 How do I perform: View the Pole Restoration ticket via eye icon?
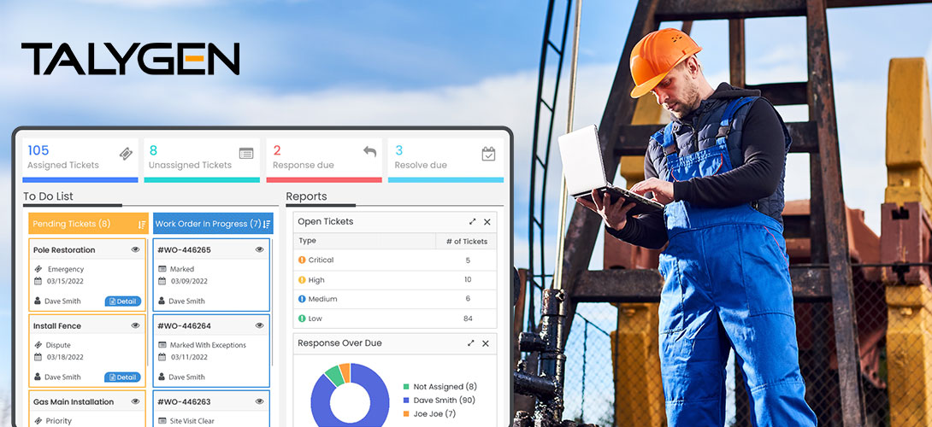[x=135, y=250]
